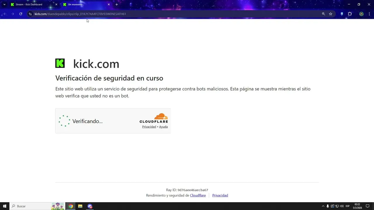
Task: Change the ESP input language
Action: click(348, 206)
